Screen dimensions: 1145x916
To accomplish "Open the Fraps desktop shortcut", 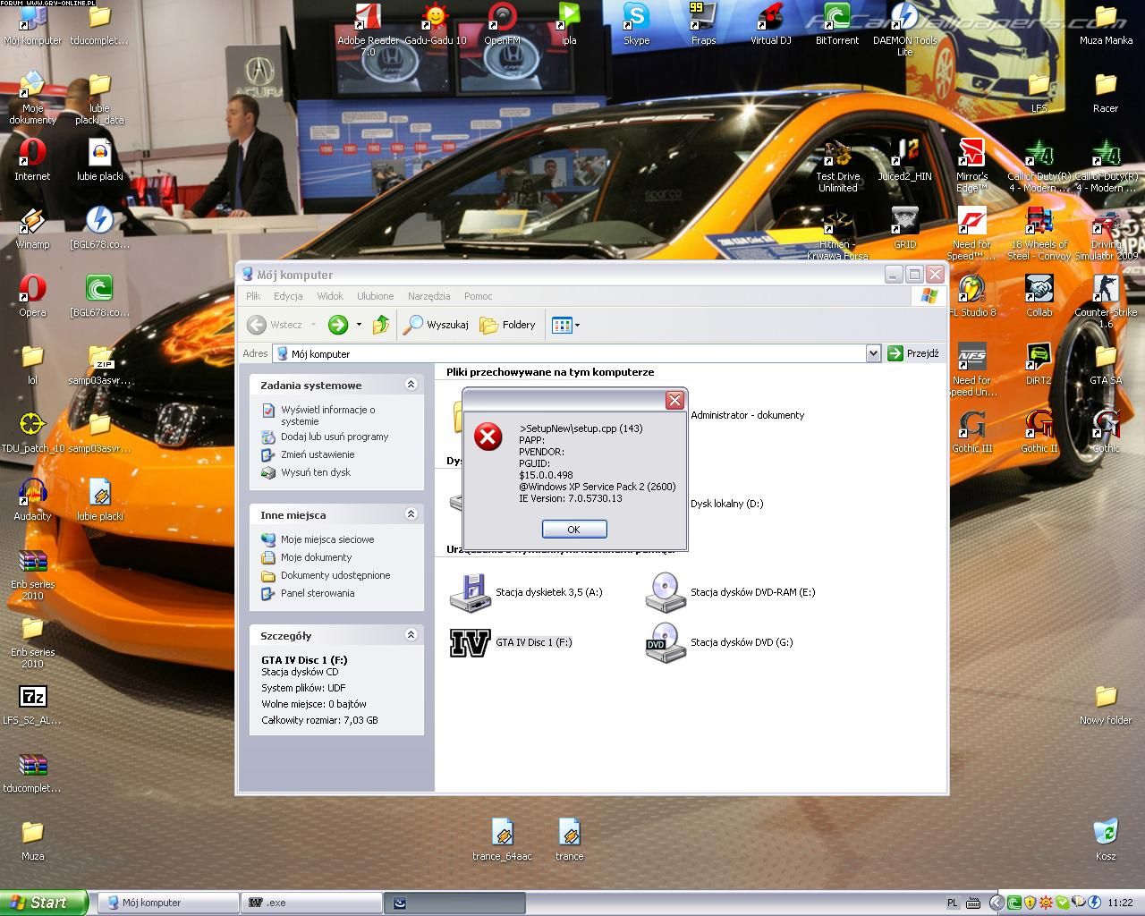I will (x=703, y=25).
